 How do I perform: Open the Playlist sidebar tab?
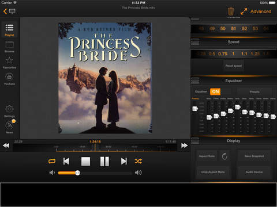point(9,30)
